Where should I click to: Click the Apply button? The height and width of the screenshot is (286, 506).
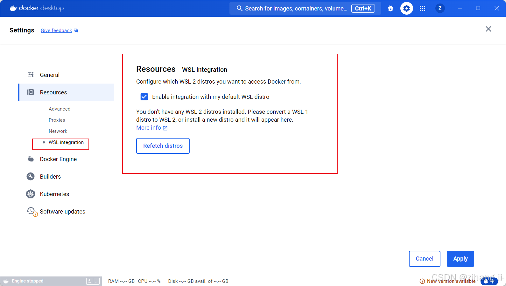tap(460, 259)
